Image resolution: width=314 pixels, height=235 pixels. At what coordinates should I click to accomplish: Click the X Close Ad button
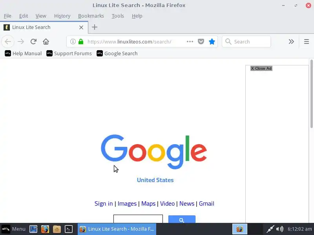coord(261,68)
